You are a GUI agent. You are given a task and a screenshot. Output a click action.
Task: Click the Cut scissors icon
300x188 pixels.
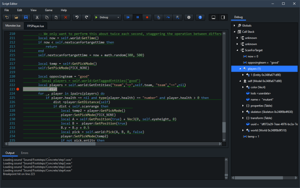tap(37, 18)
